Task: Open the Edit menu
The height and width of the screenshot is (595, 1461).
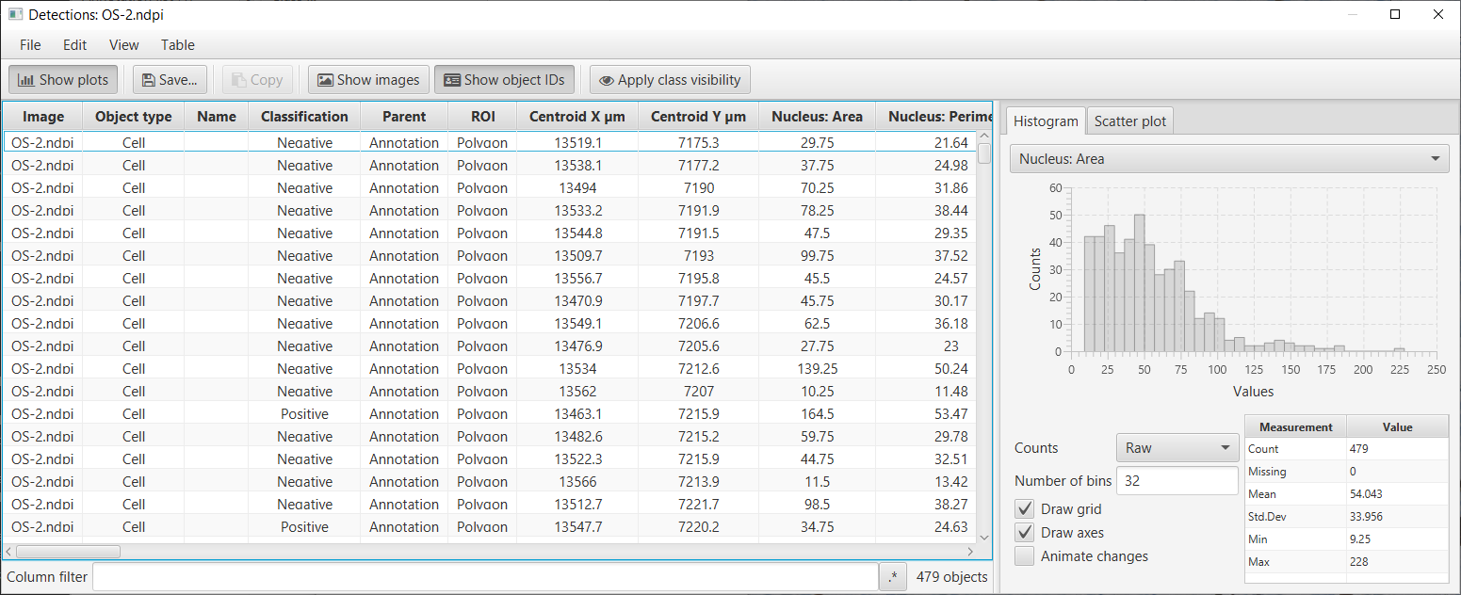Action: coord(74,44)
